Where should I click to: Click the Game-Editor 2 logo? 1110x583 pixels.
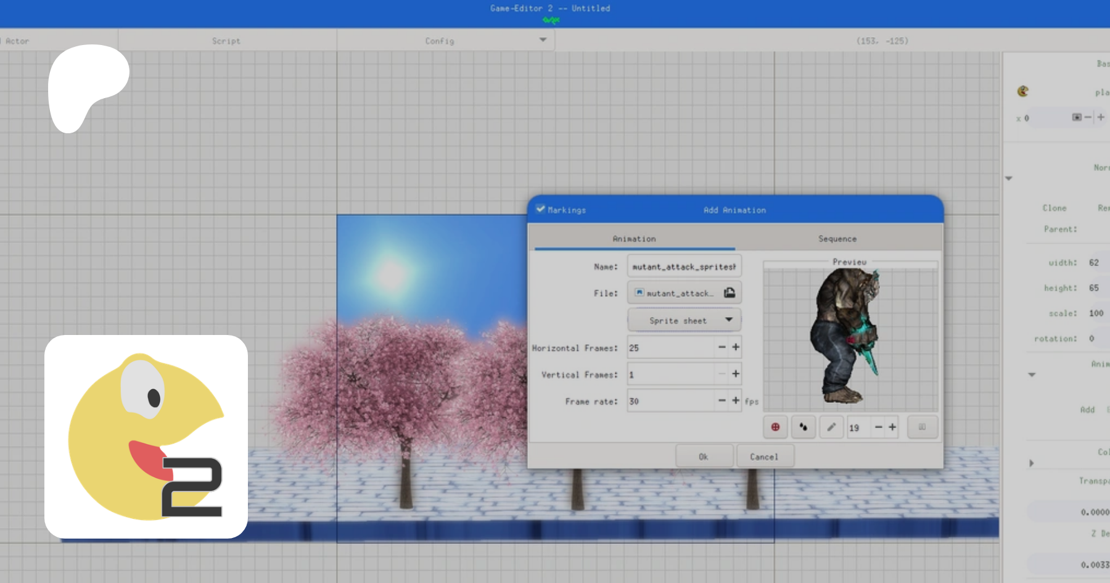(146, 437)
